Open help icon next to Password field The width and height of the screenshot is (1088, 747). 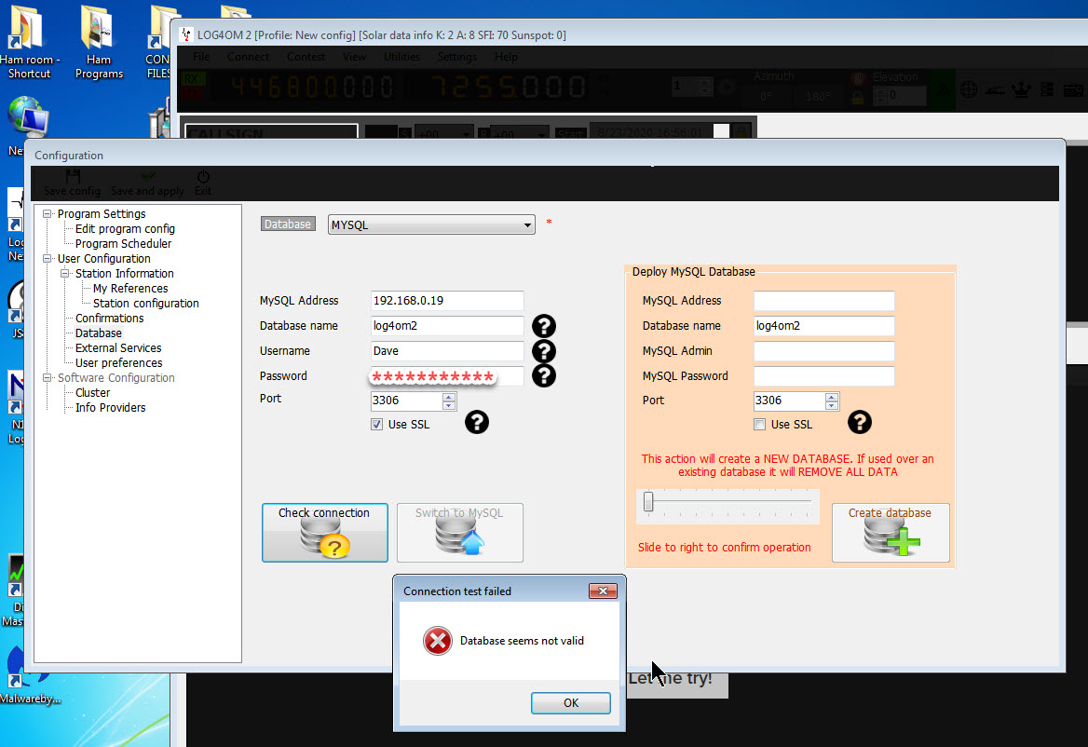[544, 375]
